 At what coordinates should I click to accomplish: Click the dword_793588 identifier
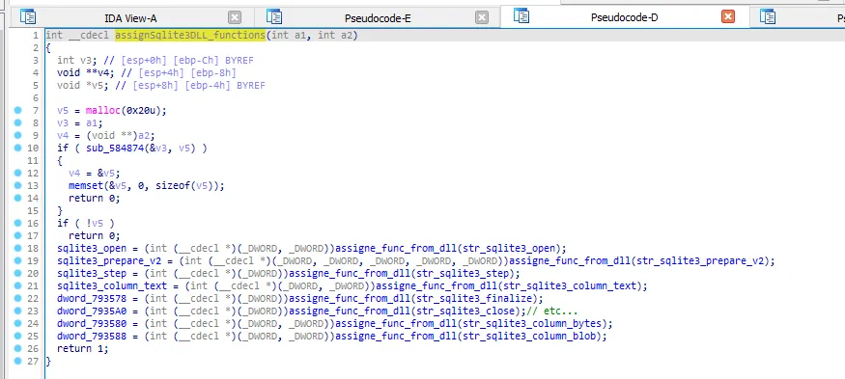[92, 336]
